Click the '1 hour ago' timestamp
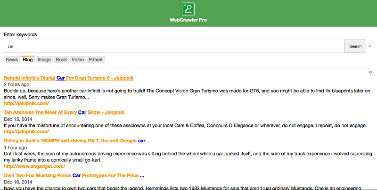This screenshot has height=190, width=377. click(16, 148)
